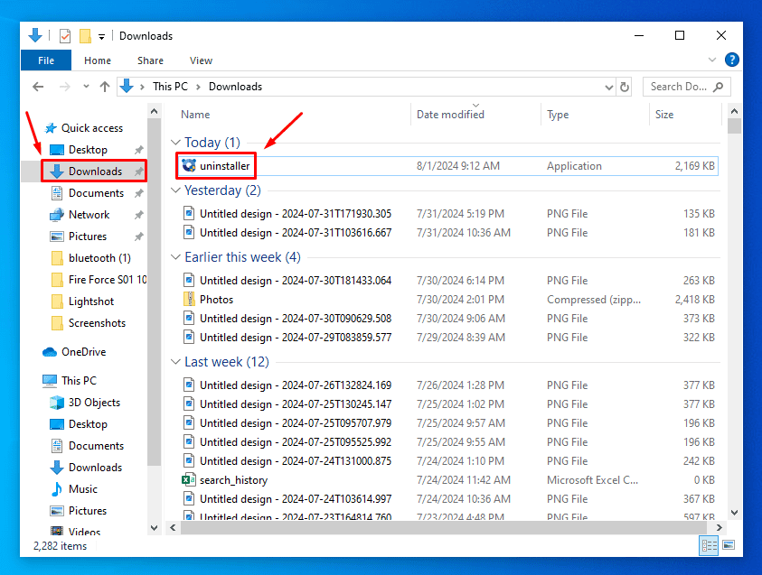
Task: Click the Back navigation arrow
Action: click(38, 87)
